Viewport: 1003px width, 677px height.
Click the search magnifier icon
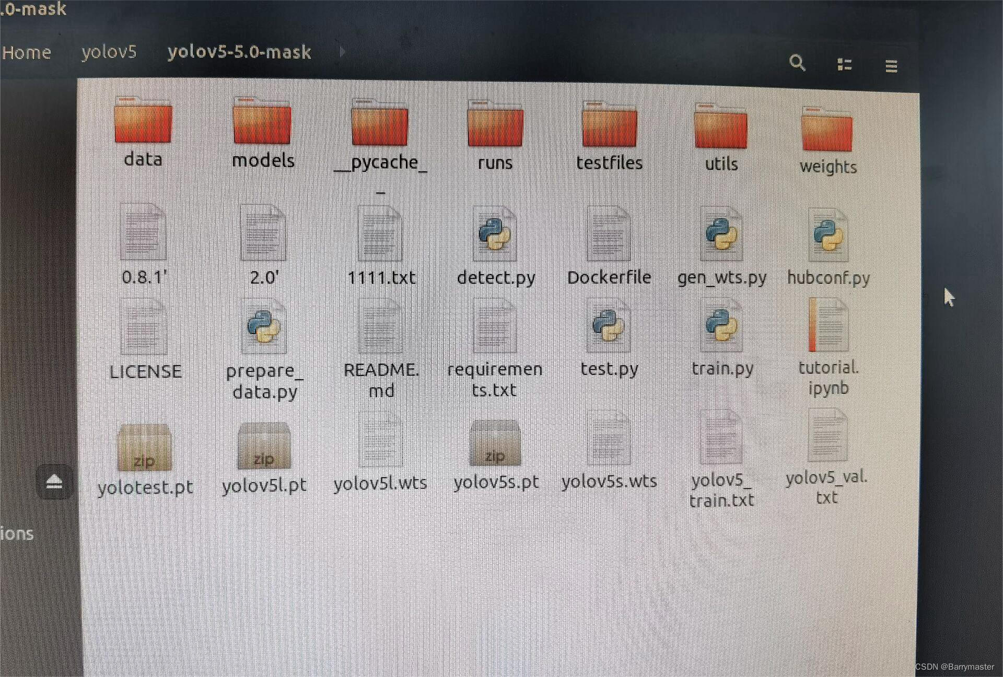click(x=797, y=63)
